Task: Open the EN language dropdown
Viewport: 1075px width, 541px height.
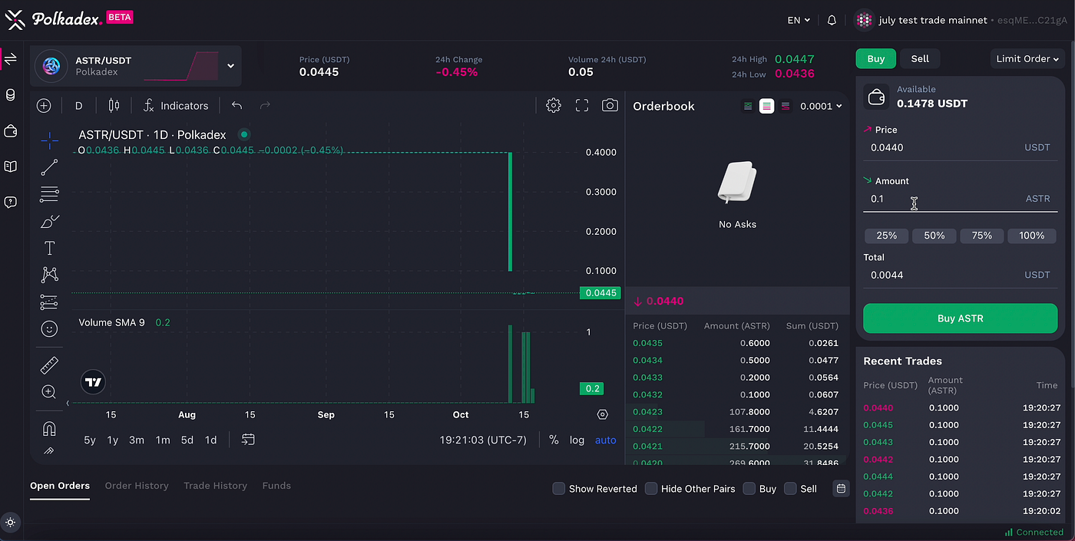Action: [799, 21]
